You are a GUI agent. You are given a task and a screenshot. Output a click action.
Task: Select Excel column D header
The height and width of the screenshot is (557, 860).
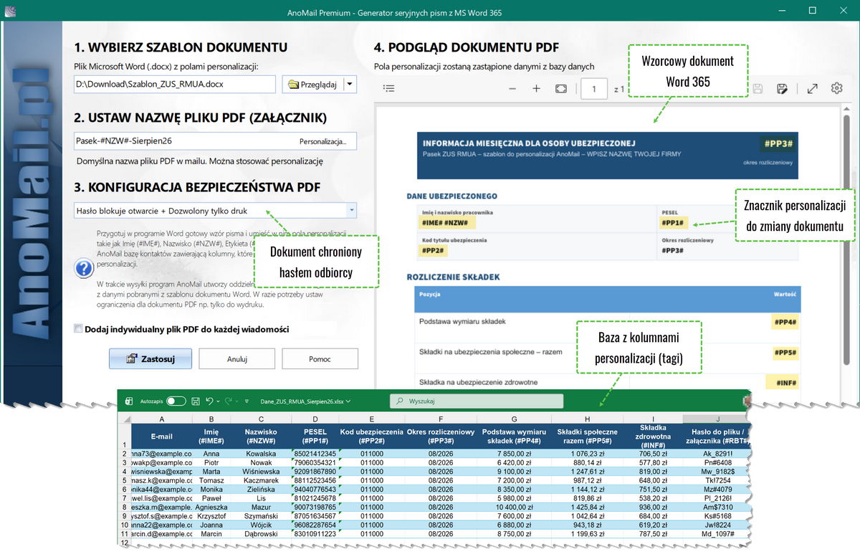[315, 419]
